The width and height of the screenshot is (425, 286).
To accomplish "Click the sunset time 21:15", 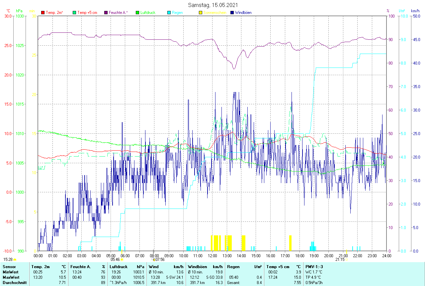I will coord(340,260).
